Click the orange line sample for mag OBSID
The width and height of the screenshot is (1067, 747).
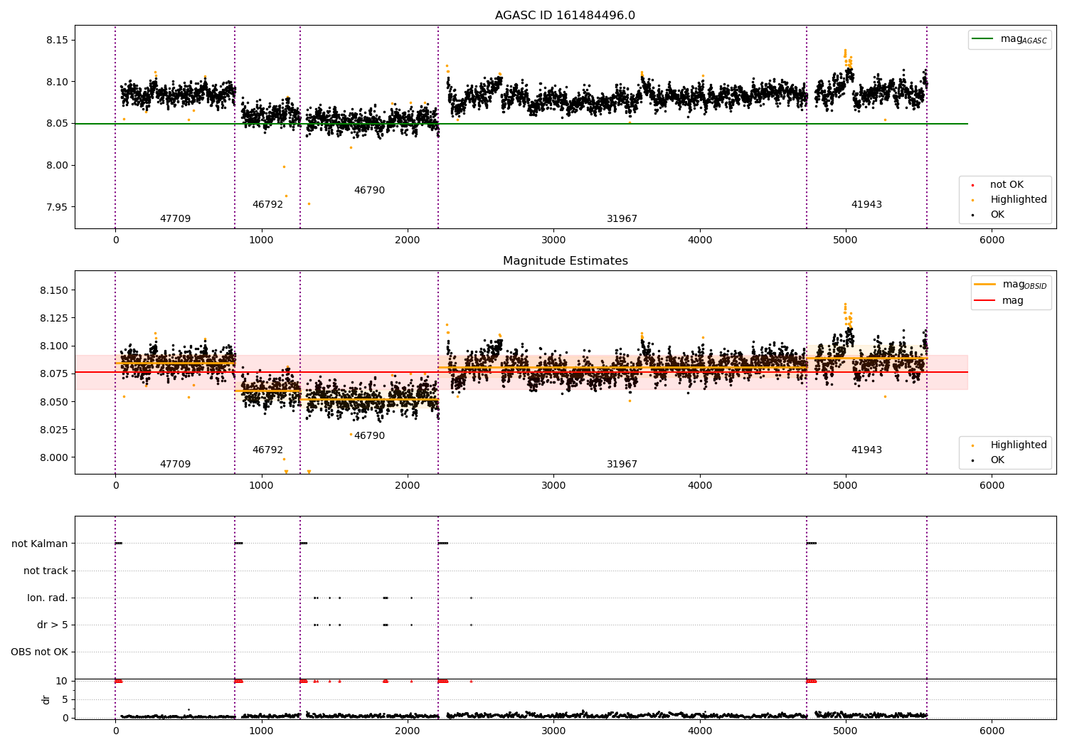(x=985, y=285)
